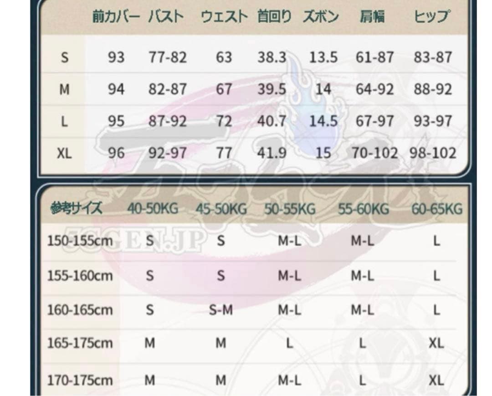This screenshot has height=396, width=492.
Task: Select the 70-102 shoulder width cell
Action: 374,153
